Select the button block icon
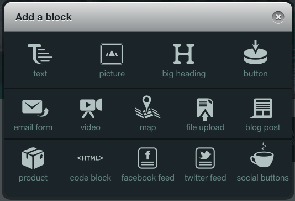This screenshot has height=201, width=295. [x=255, y=52]
